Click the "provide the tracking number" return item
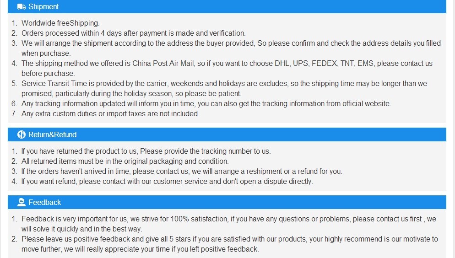This screenshot has height=258, width=455. [146, 151]
